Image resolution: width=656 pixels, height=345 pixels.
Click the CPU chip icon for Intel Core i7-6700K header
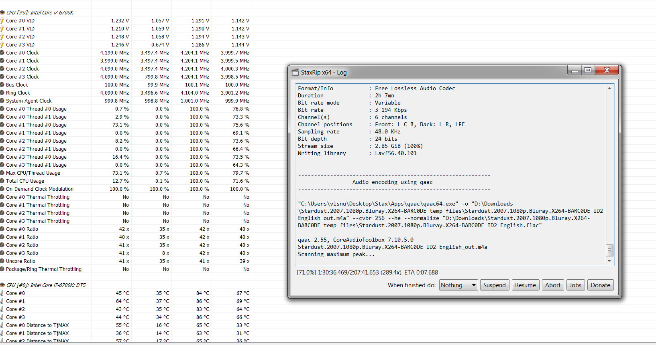(2, 12)
